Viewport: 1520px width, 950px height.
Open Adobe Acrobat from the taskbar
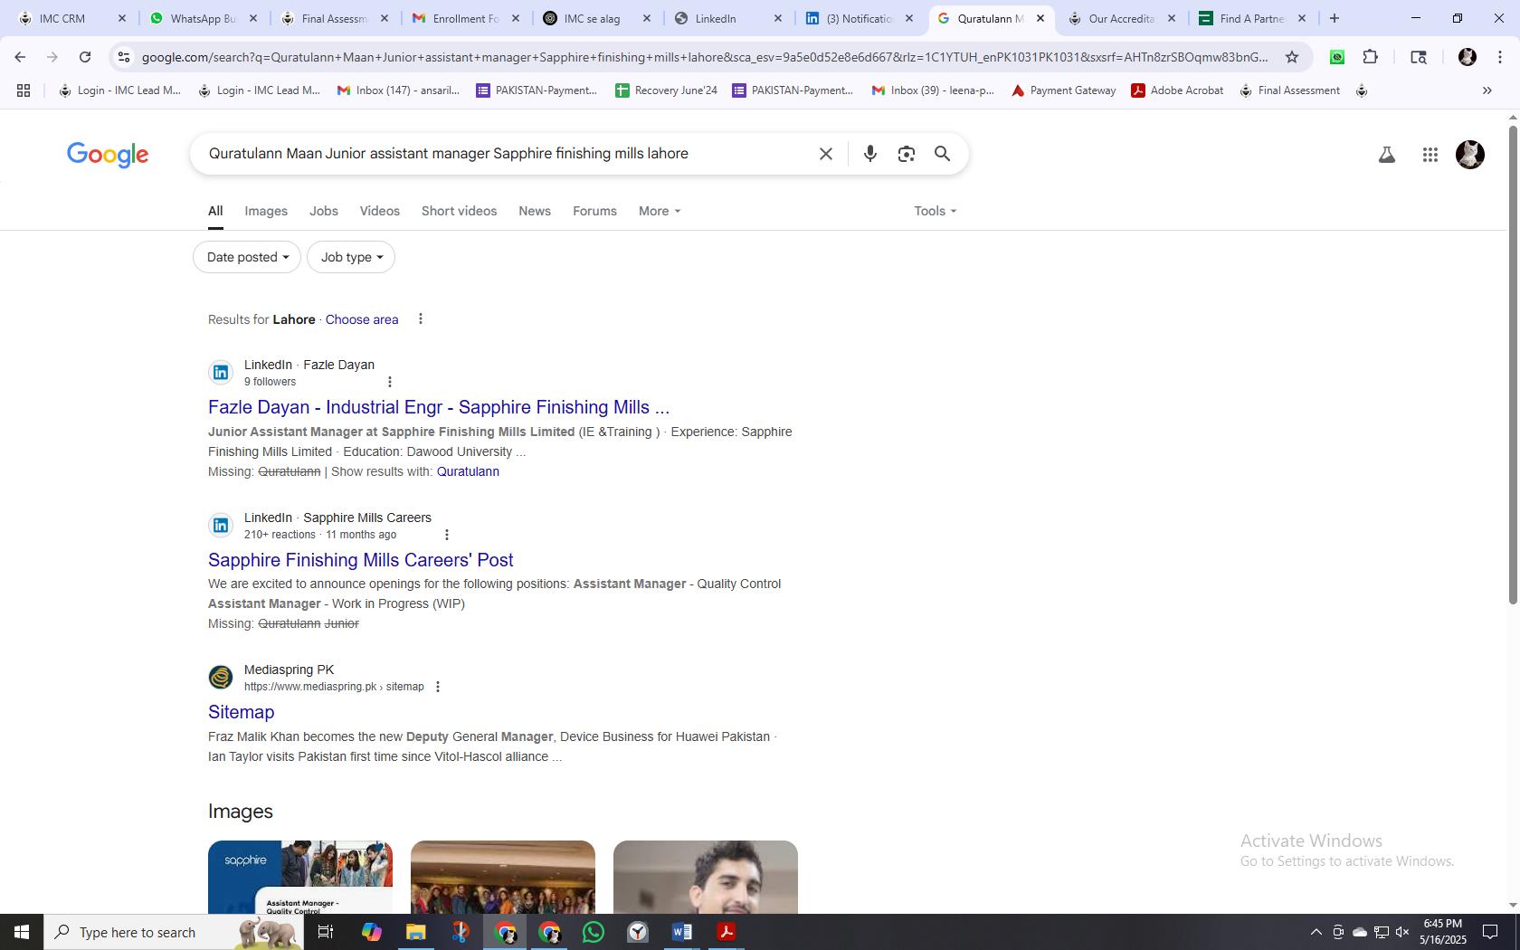pos(727,932)
